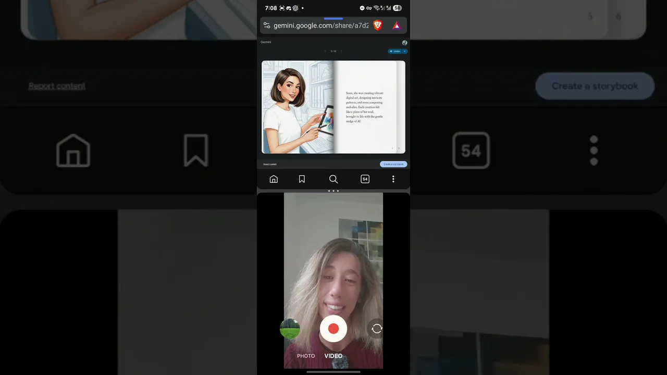Screen dimensions: 667x375
Task: Switch camera with the flip icon
Action: (x=377, y=329)
